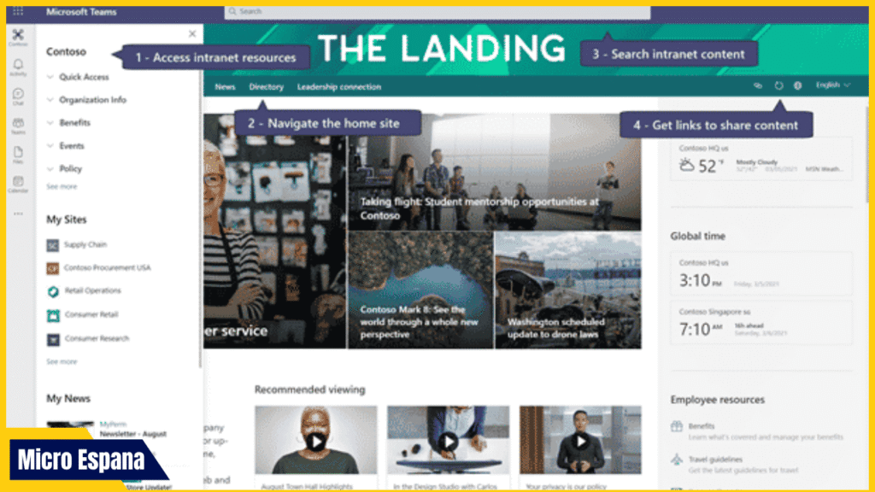
Task: Open the English language dropdown
Action: pos(832,85)
